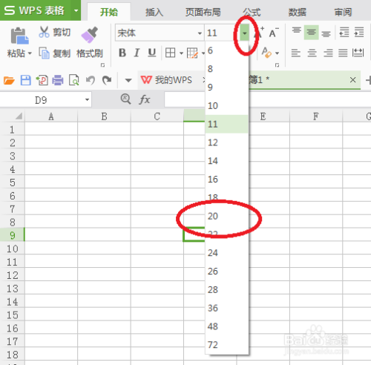Select row 5 header
371x365 pixels.
12,182
